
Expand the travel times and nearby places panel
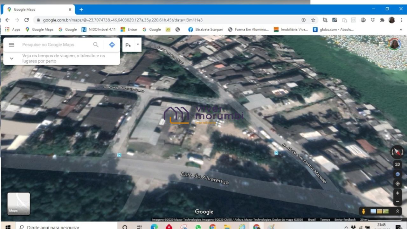[x=12, y=59]
